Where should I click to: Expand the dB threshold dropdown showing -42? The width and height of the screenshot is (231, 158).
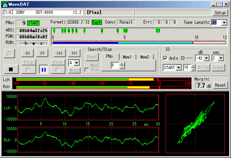click(x=207, y=58)
